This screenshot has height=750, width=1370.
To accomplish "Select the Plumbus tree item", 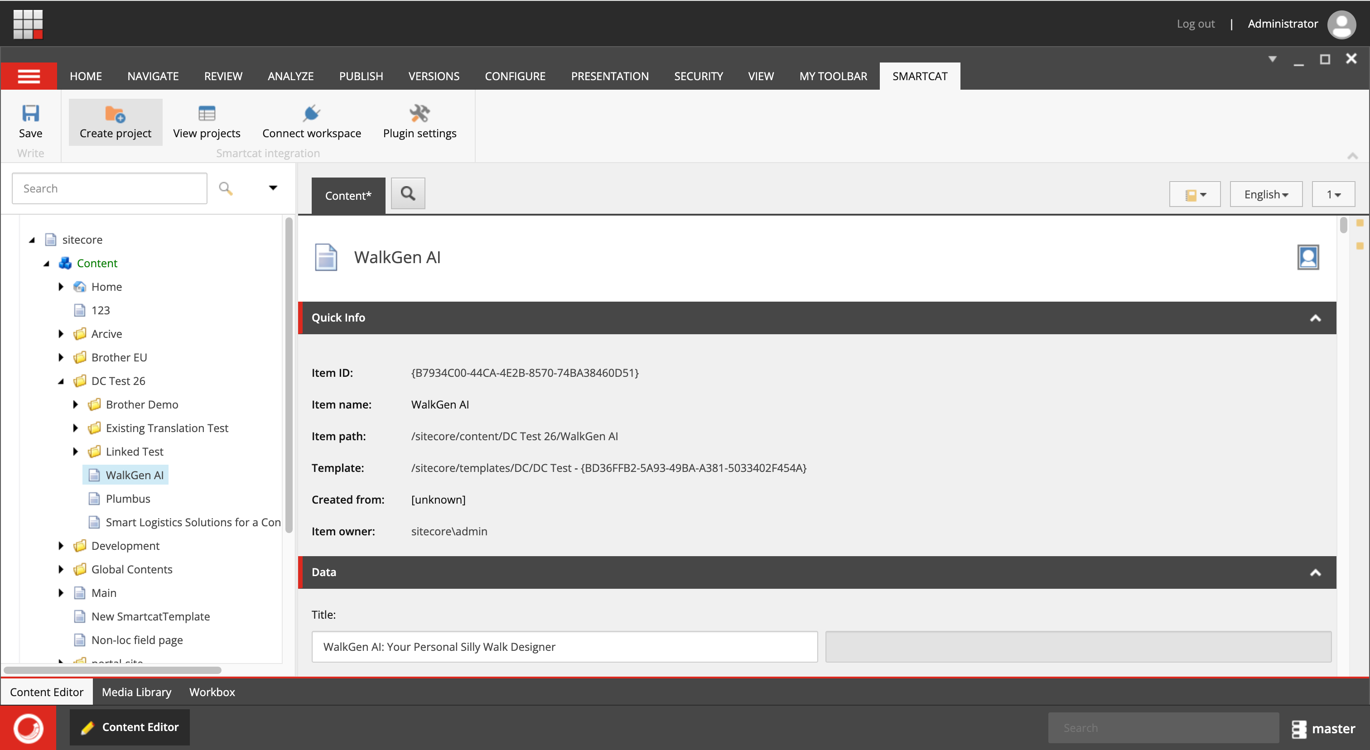I will click(x=128, y=499).
